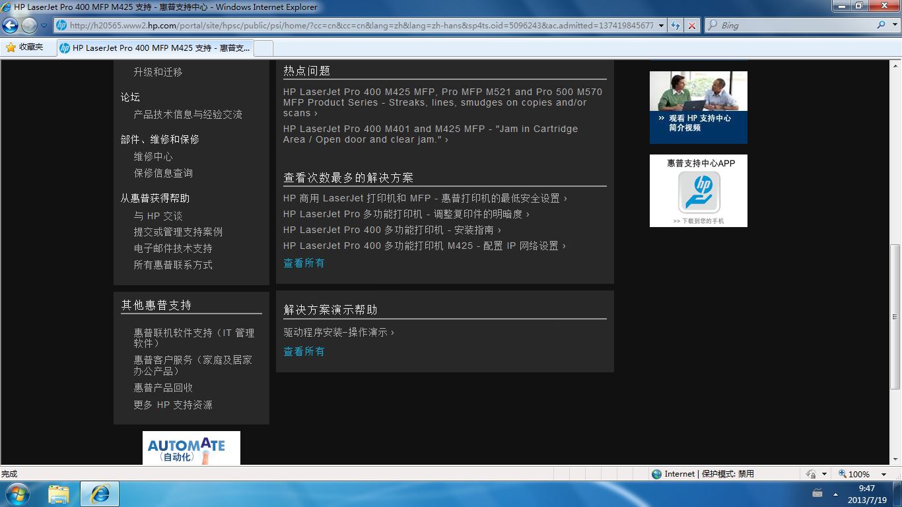The height and width of the screenshot is (507, 902).
Task: Click the keyboard input indicator in tray
Action: 817,494
